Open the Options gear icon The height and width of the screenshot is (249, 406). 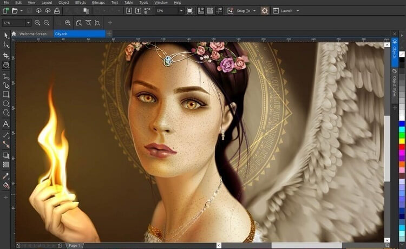pyautogui.click(x=264, y=10)
